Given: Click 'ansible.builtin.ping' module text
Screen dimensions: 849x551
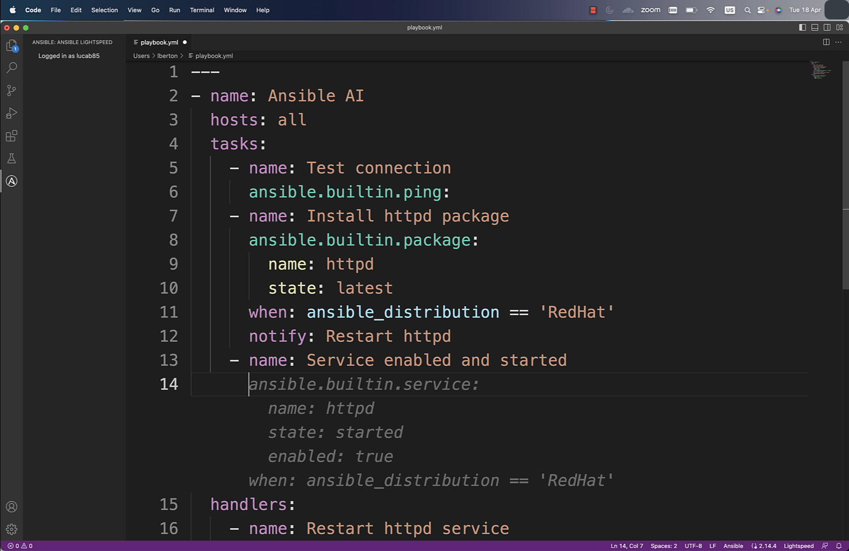Looking at the screenshot, I should pyautogui.click(x=345, y=192).
